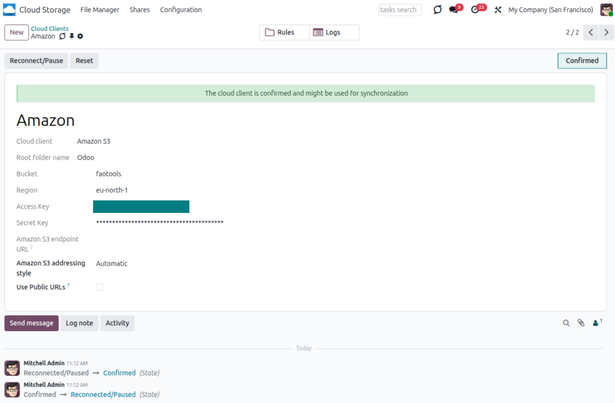Click the blue Reconnected/Paused state value in log

tap(103, 394)
